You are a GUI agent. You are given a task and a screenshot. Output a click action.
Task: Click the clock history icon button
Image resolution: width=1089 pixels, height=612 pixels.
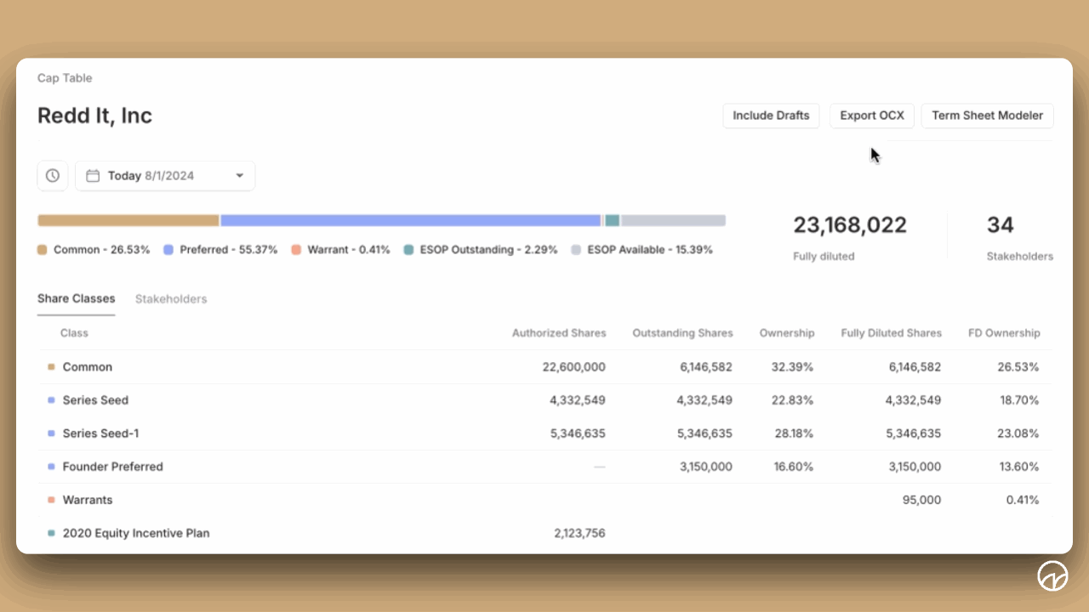[x=53, y=176]
